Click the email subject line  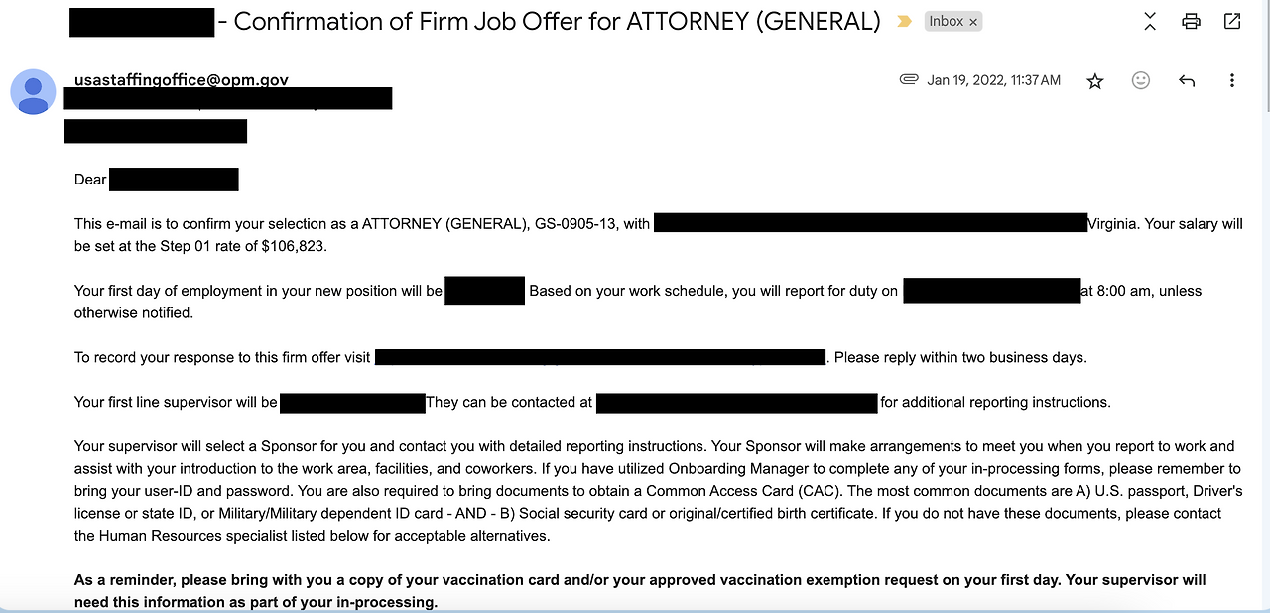click(557, 21)
